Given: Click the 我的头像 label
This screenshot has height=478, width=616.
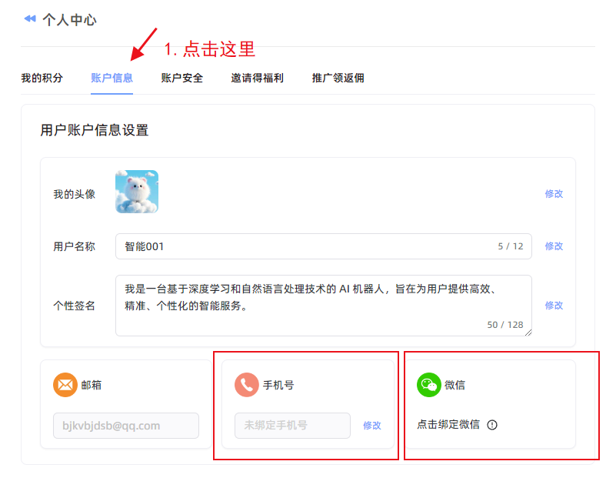Looking at the screenshot, I should (75, 194).
